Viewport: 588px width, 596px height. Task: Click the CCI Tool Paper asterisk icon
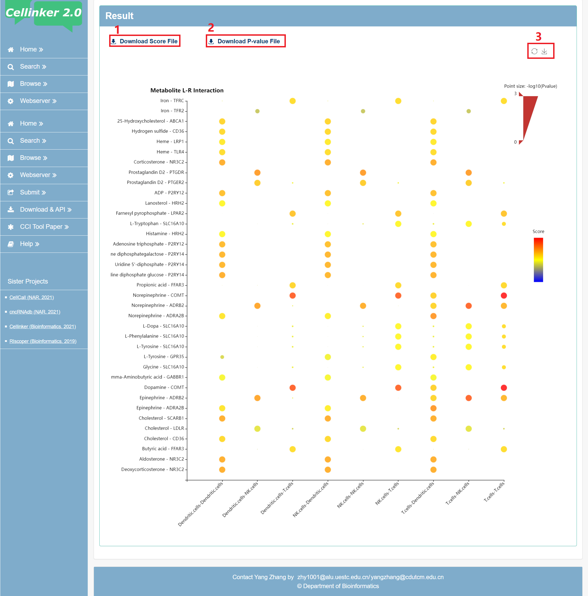[11, 227]
